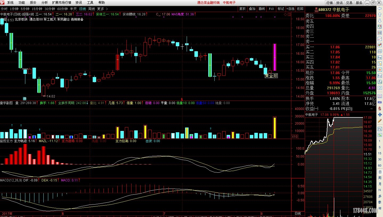Image resolution: width=383 pixels, height=217 pixels.
Task: Click the Fs sidebar icon
Action: [x=380, y=129]
